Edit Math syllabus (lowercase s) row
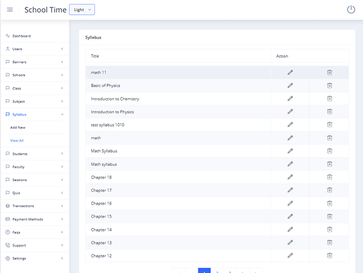Viewport: 363px width, 273px height. [x=290, y=164]
